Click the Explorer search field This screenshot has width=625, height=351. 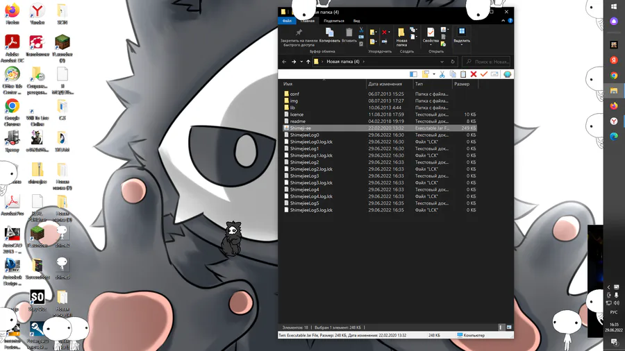point(486,62)
